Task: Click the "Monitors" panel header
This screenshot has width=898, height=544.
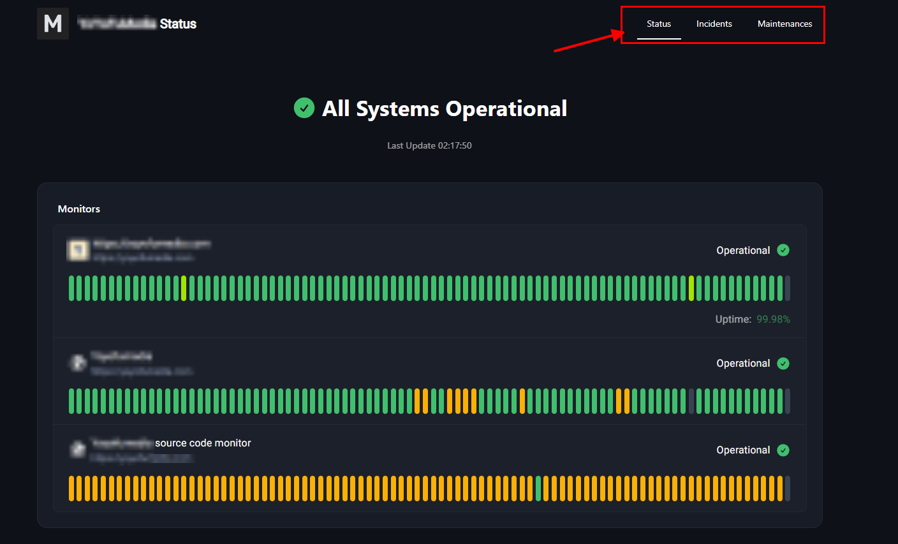Action: [78, 209]
